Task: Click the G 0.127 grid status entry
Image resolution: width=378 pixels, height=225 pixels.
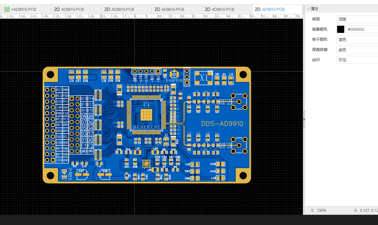Action: pos(366,211)
